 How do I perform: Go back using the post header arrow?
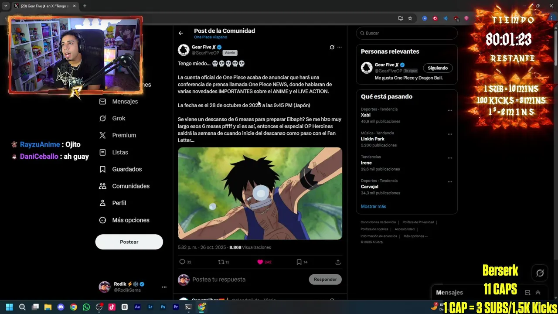180,33
